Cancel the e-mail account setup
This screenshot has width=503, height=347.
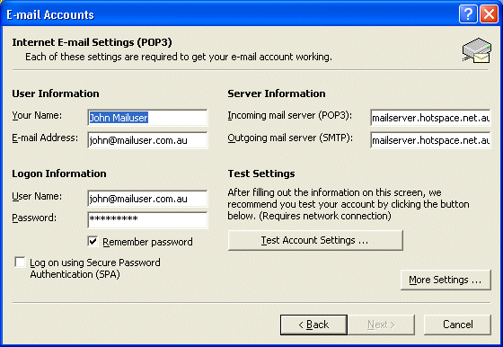[457, 325]
